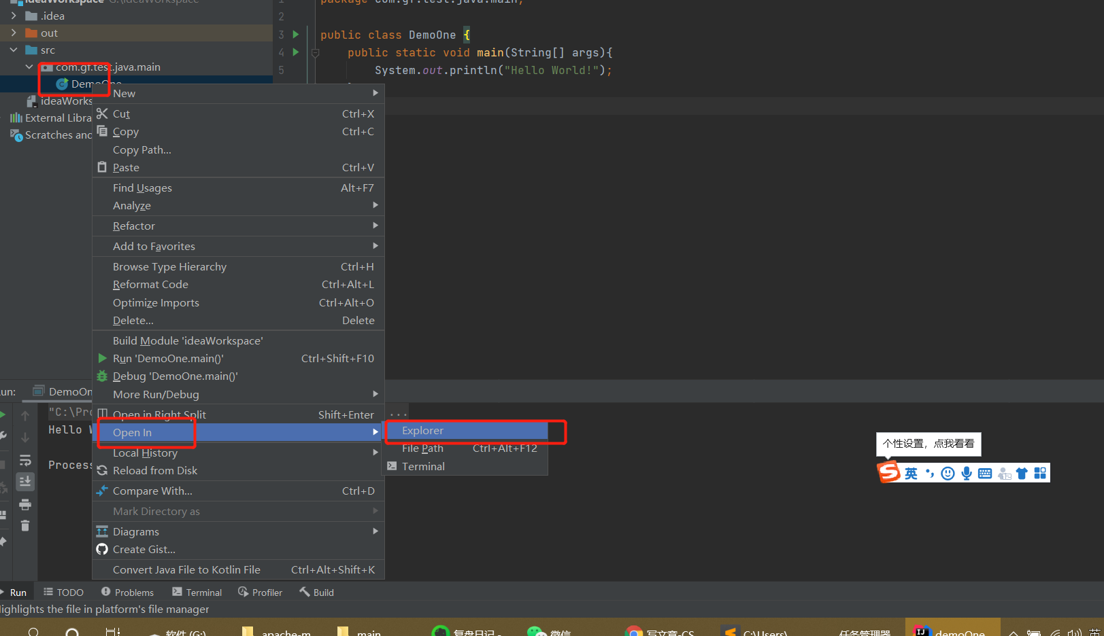Toggle soft-wrap in Run console
The height and width of the screenshot is (636, 1104).
point(25,460)
